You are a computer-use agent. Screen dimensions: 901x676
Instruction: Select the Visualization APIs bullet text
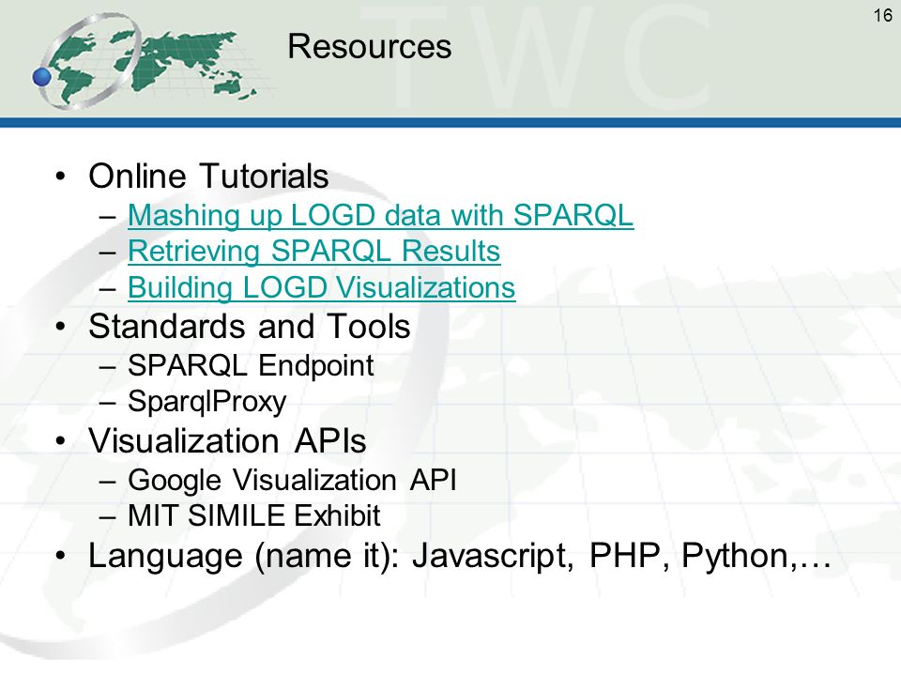click(x=227, y=441)
